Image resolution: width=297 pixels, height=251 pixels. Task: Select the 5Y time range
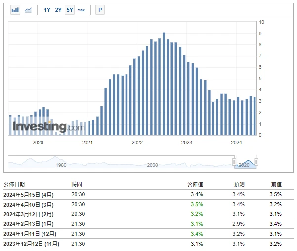pos(70,10)
